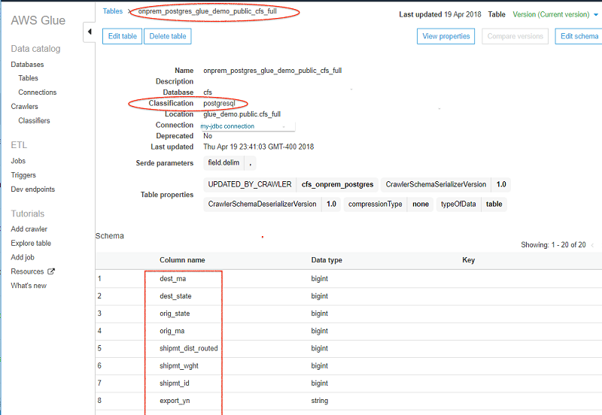Click the Data type column header
This screenshot has width=602, height=415.
click(x=327, y=260)
